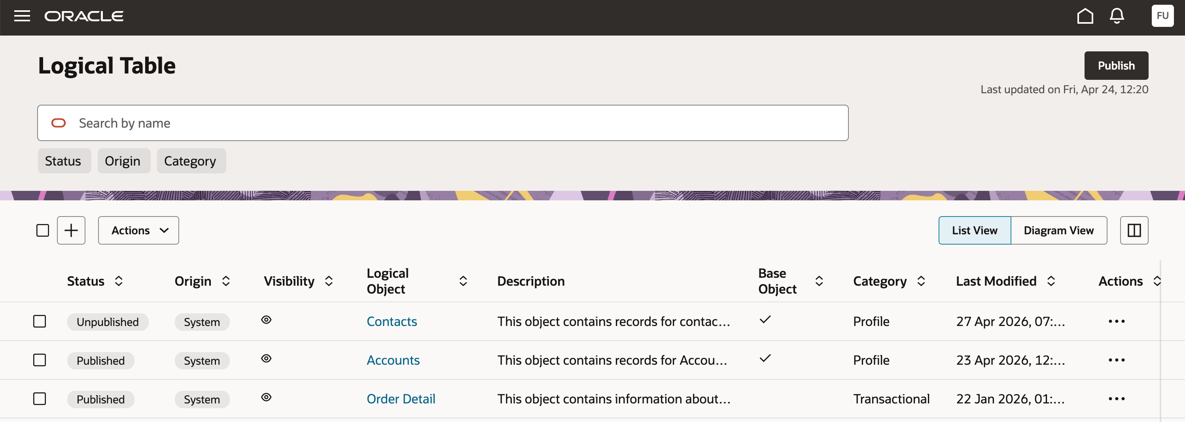Click the plus icon to add logical object
1185x422 pixels.
pyautogui.click(x=71, y=230)
